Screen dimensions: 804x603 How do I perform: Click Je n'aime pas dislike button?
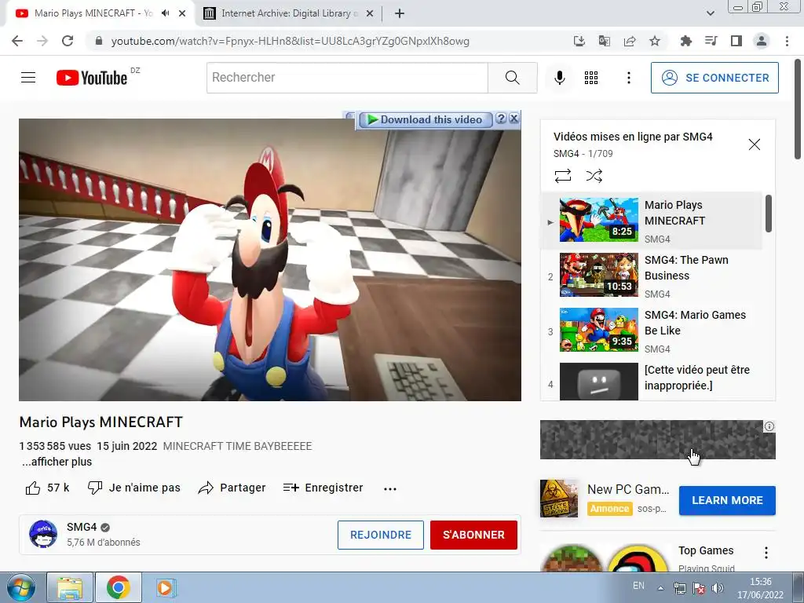click(x=133, y=488)
